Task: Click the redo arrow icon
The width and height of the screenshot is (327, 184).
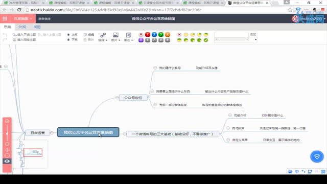Action: (5, 40)
